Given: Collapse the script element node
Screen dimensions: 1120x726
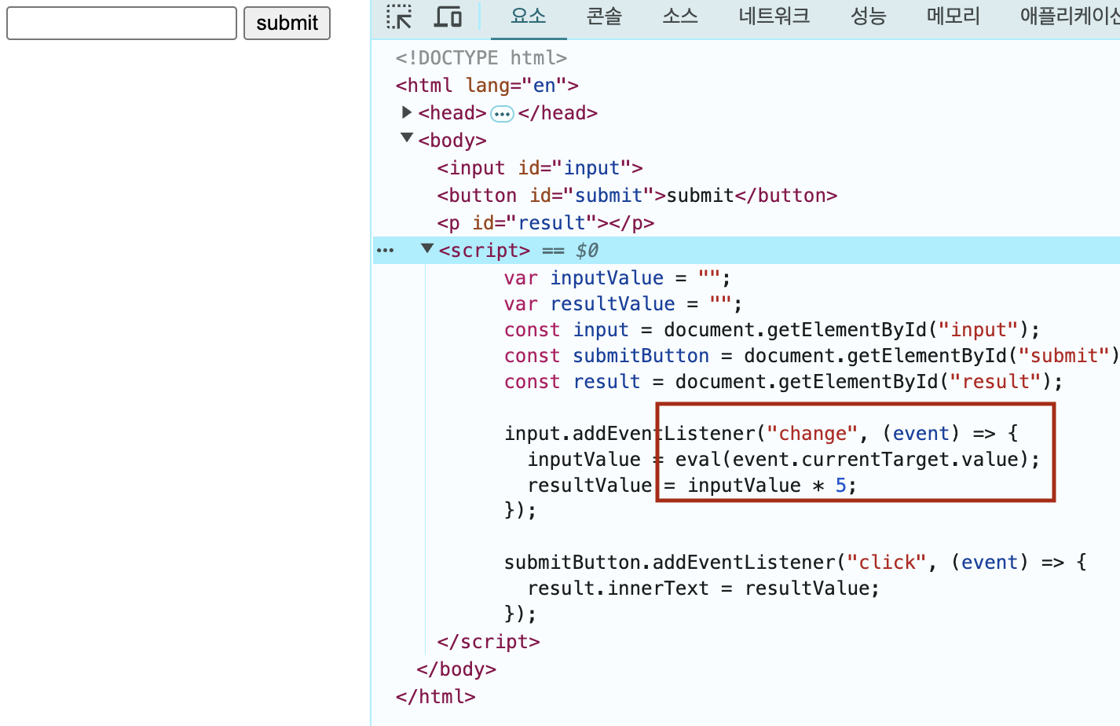Looking at the screenshot, I should click(427, 248).
